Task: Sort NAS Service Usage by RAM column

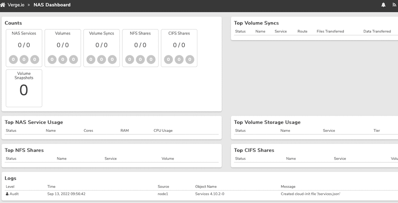Action: pyautogui.click(x=125, y=131)
